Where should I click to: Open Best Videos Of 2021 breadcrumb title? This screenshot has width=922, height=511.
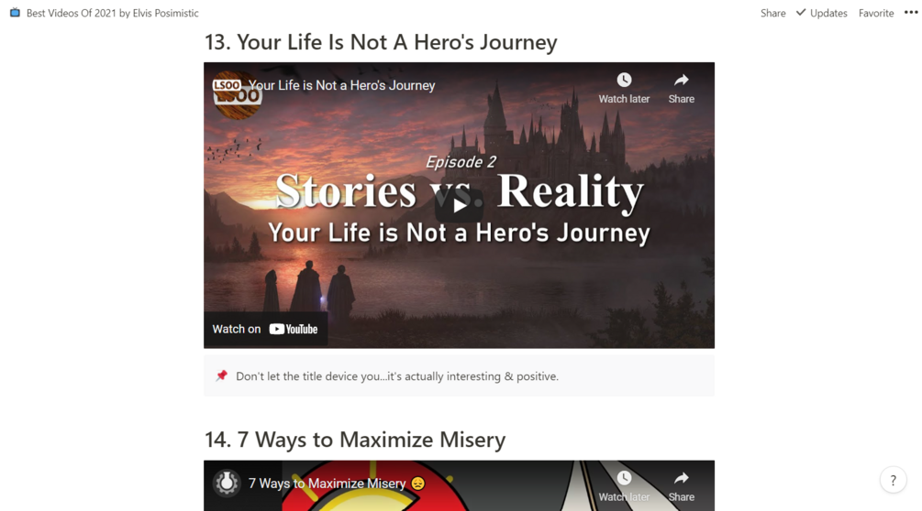click(112, 13)
